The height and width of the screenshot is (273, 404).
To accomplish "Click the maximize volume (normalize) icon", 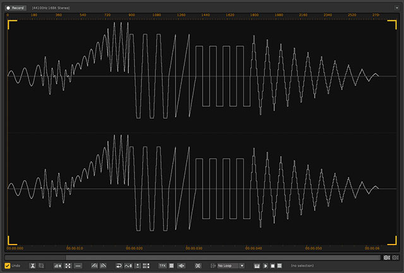I will [x=68, y=265].
